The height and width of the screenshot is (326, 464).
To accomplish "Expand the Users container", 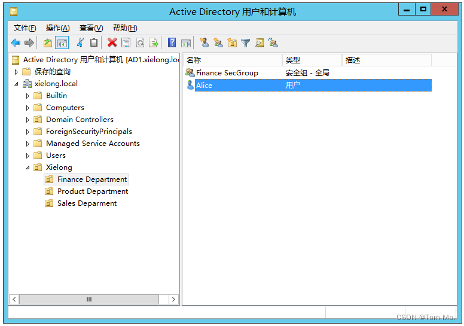I will point(28,156).
